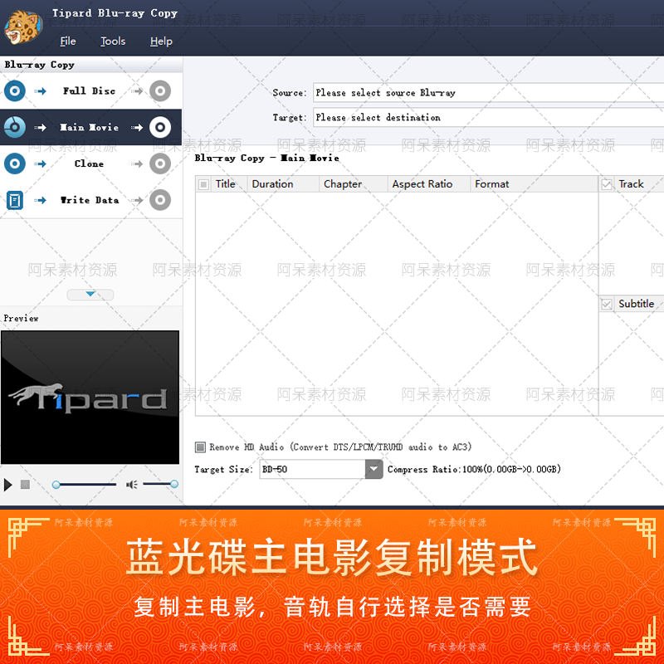Open the File menu
Viewport: 664px width, 664px height.
68,41
